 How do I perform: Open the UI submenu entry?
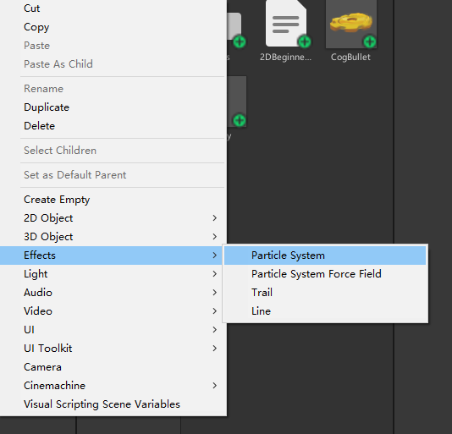pos(113,330)
